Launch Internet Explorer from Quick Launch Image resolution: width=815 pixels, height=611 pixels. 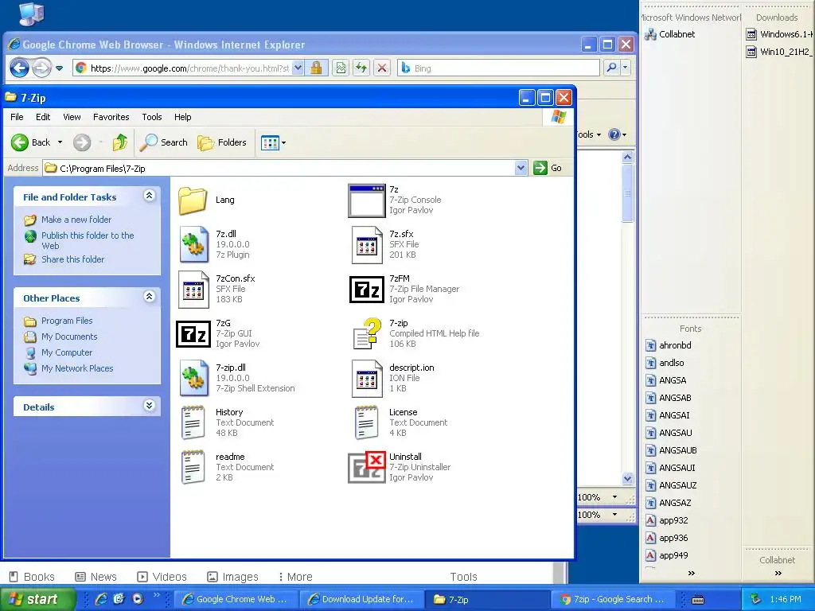click(101, 599)
